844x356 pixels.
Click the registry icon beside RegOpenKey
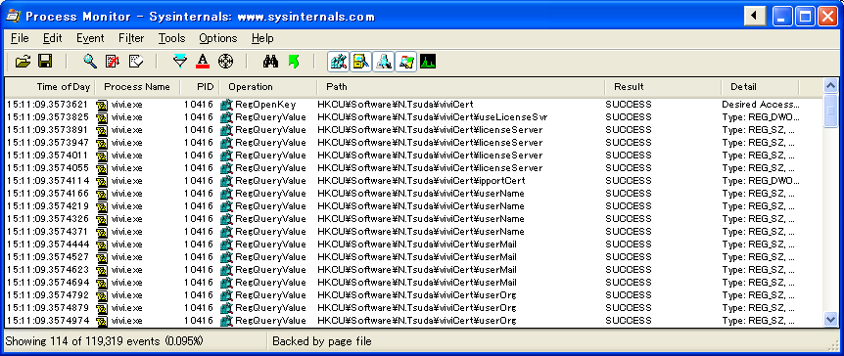226,105
